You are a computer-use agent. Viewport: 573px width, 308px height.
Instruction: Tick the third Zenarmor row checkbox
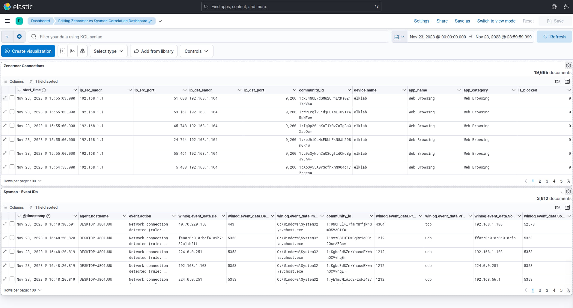pos(12,125)
